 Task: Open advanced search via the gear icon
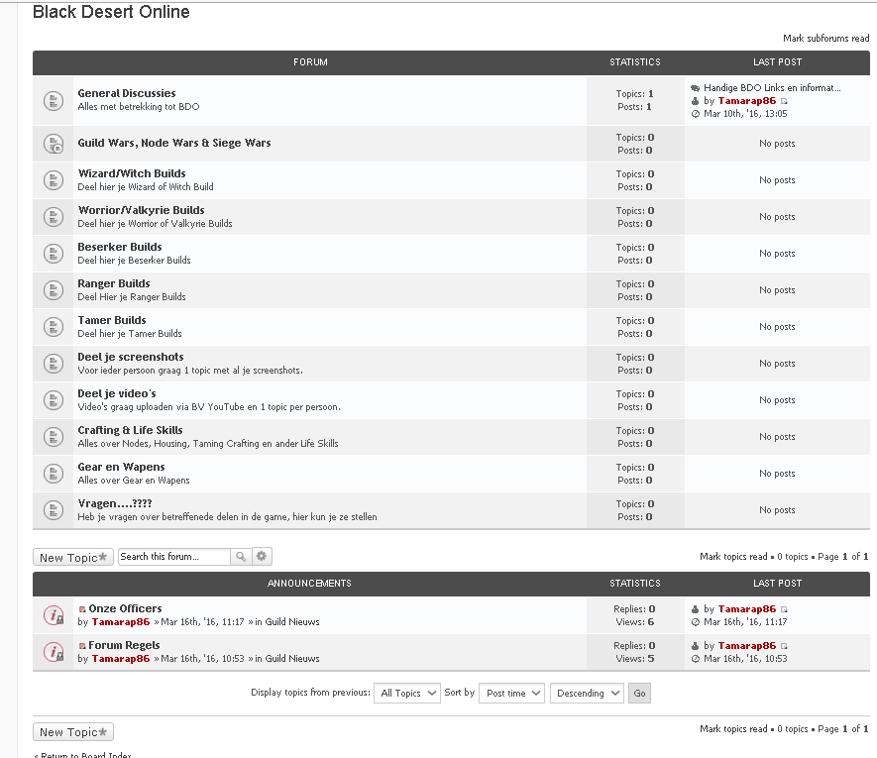click(262, 556)
